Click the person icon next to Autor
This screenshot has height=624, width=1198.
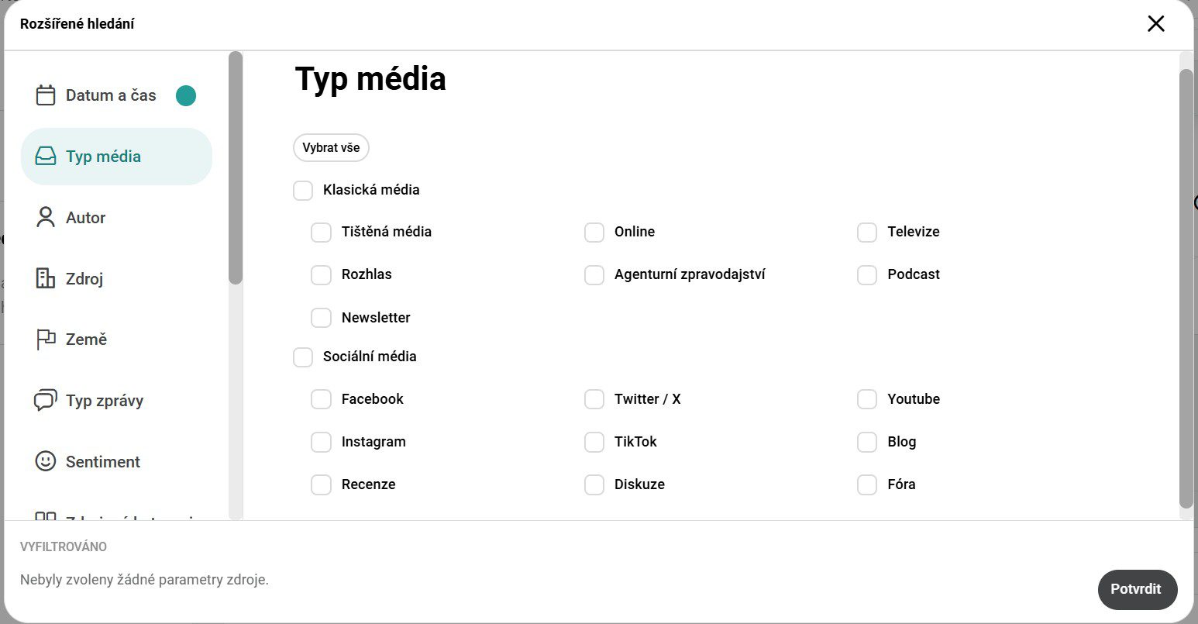click(46, 217)
